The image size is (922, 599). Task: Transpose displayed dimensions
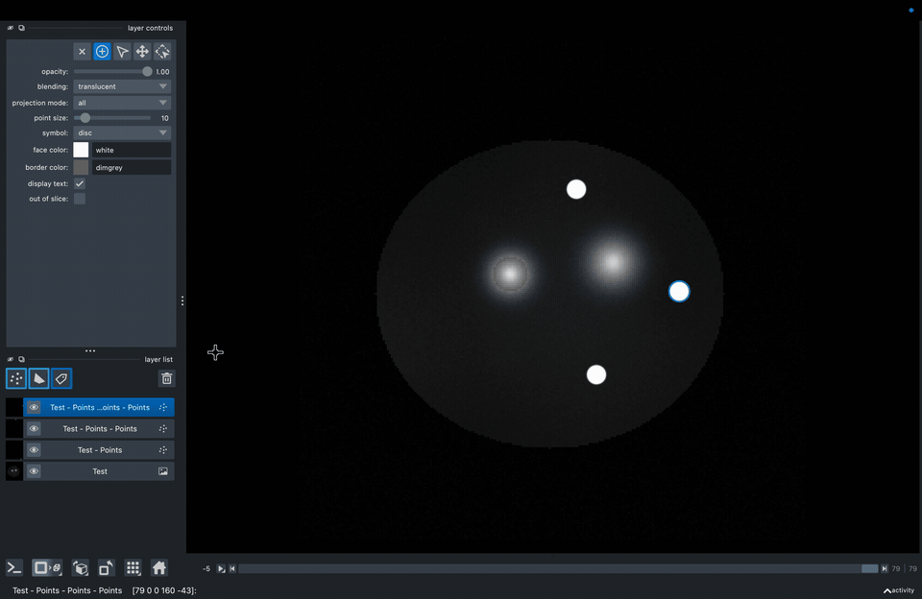106,568
